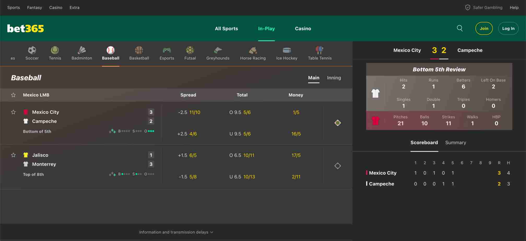Open the match field diamond for Jalisco
Image resolution: width=526 pixels, height=241 pixels.
(338, 166)
